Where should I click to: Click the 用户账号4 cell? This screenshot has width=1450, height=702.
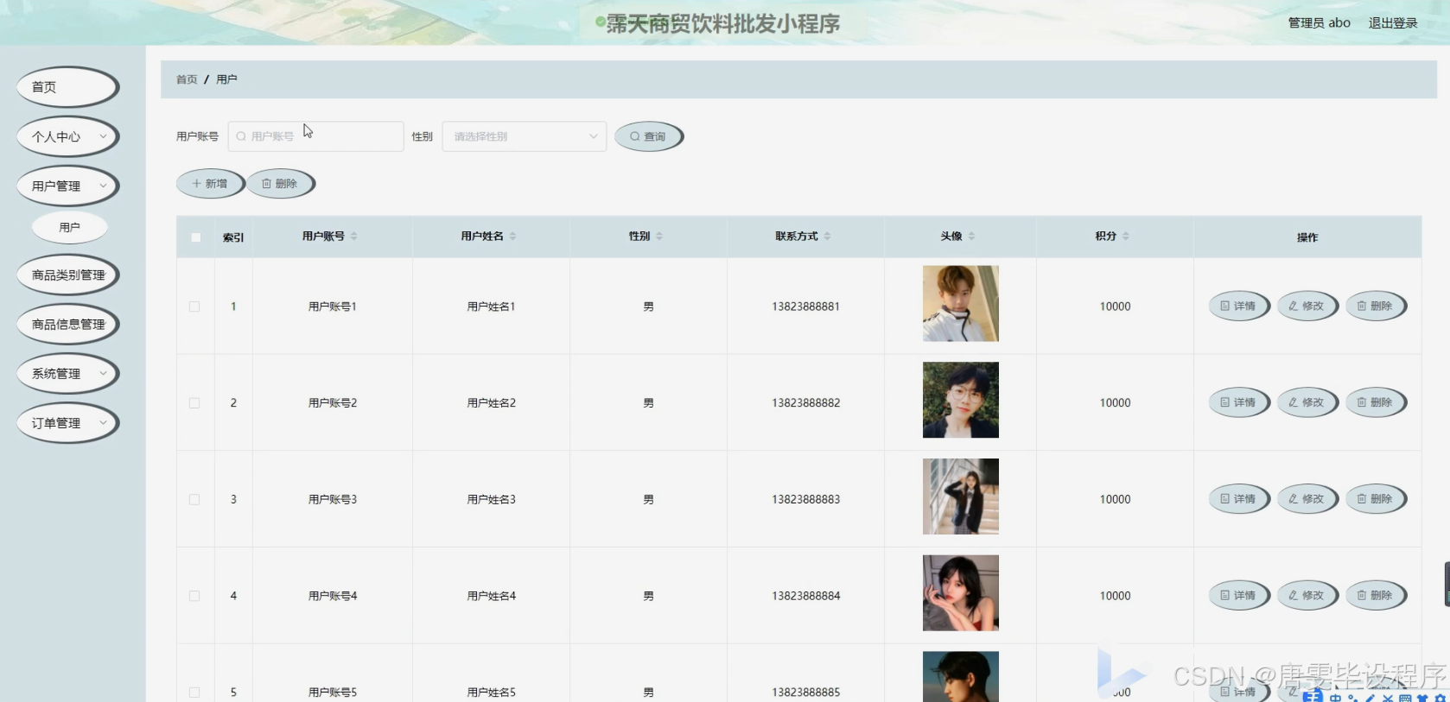pos(333,597)
